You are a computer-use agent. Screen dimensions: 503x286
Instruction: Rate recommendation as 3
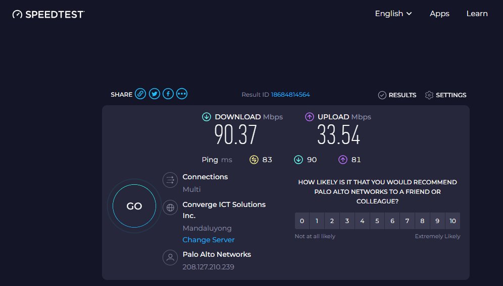click(x=347, y=221)
